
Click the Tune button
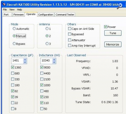[x=113, y=33]
